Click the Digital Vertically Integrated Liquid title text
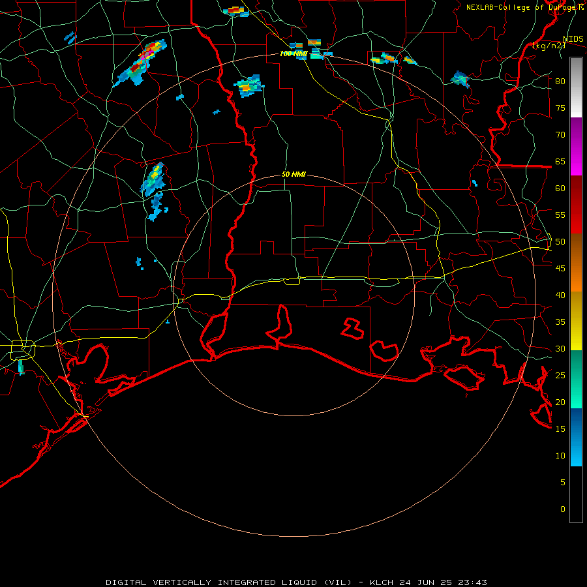The height and width of the screenshot is (587, 587). (229, 582)
